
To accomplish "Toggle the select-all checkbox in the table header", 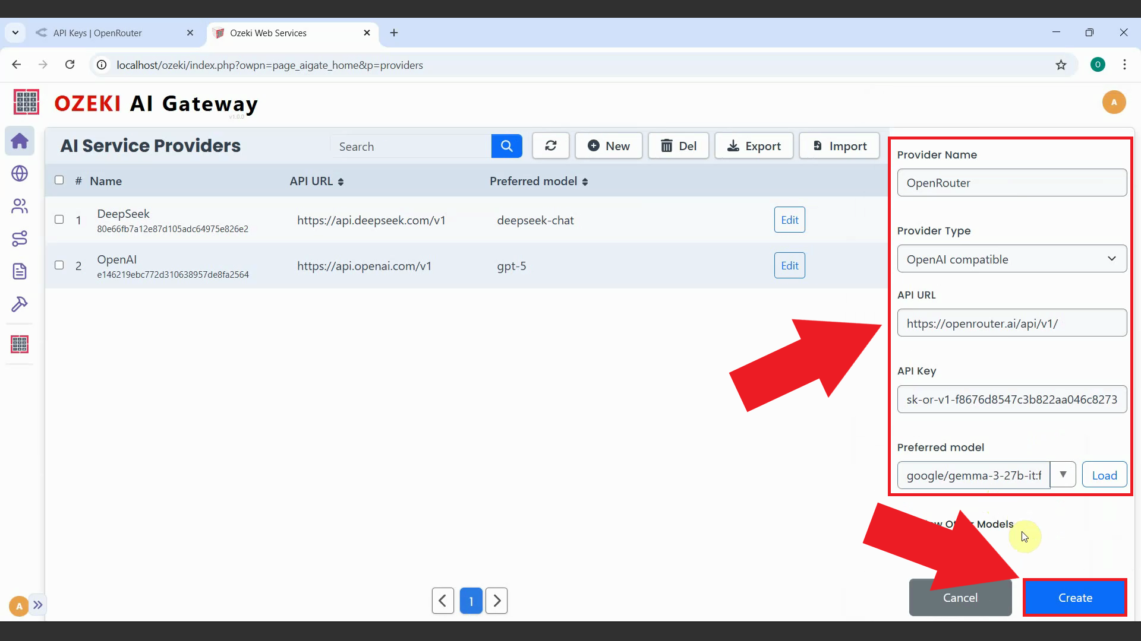I will [59, 180].
